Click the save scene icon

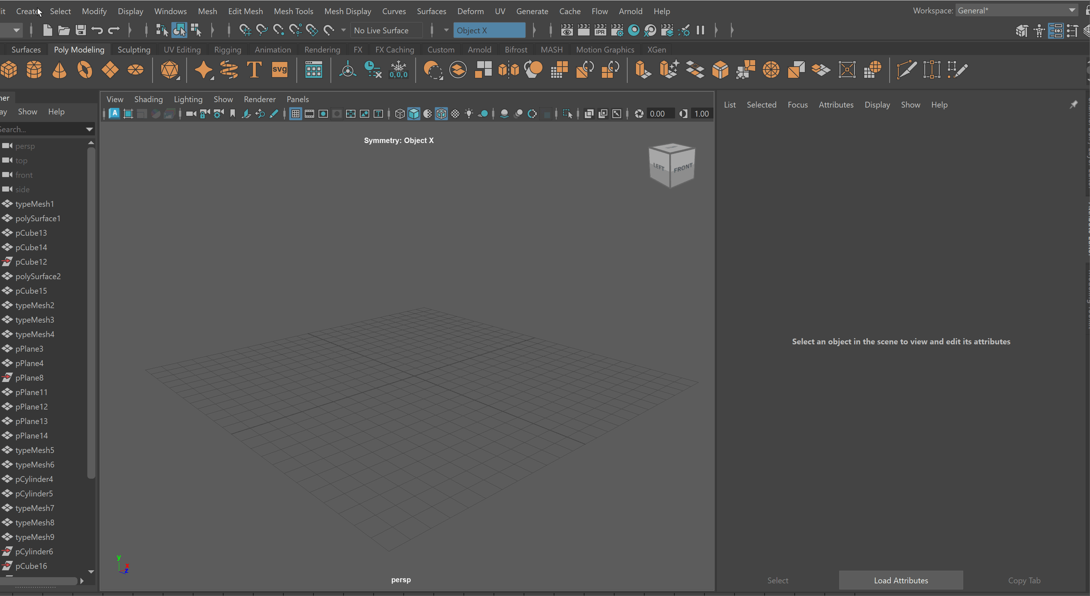pyautogui.click(x=80, y=30)
